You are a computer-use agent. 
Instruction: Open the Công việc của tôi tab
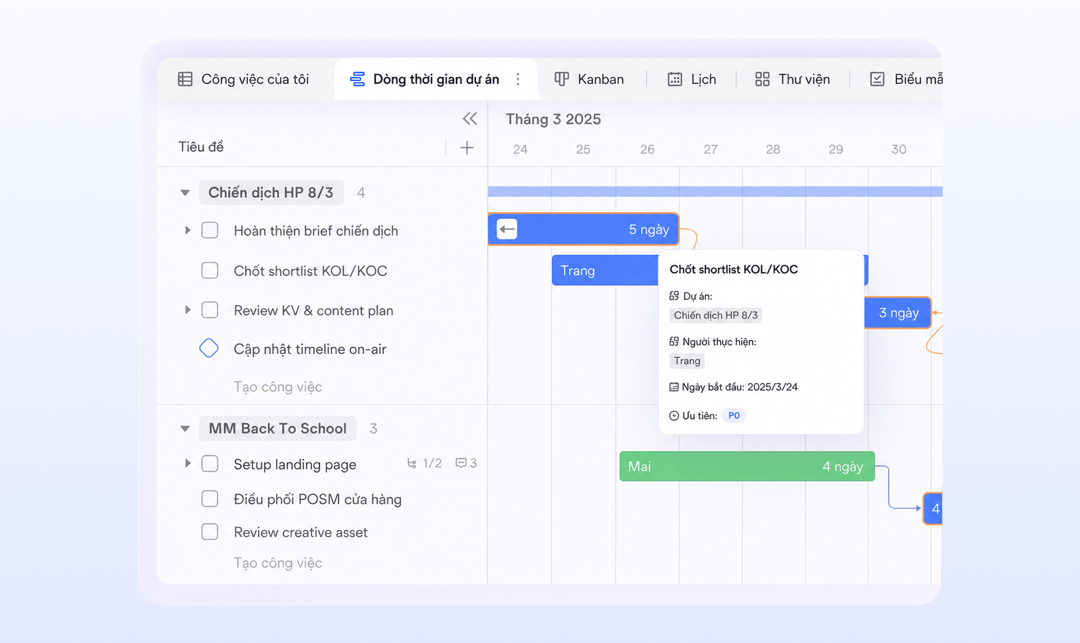point(244,79)
